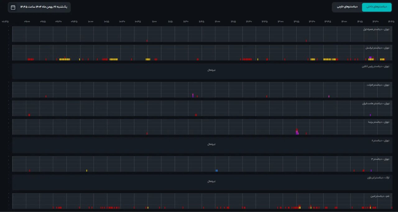Click the تهران - دیتاسنتر ۳ label
Image resolution: width=398 pixels, height=212 pixels.
click(380, 159)
